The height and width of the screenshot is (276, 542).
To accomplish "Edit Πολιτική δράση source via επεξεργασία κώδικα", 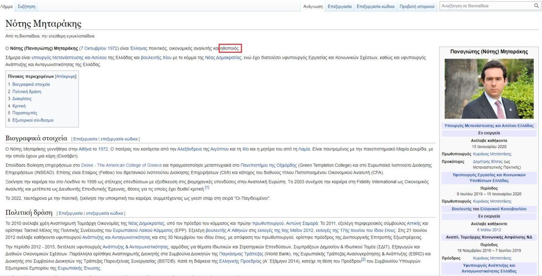I will click(104, 213).
